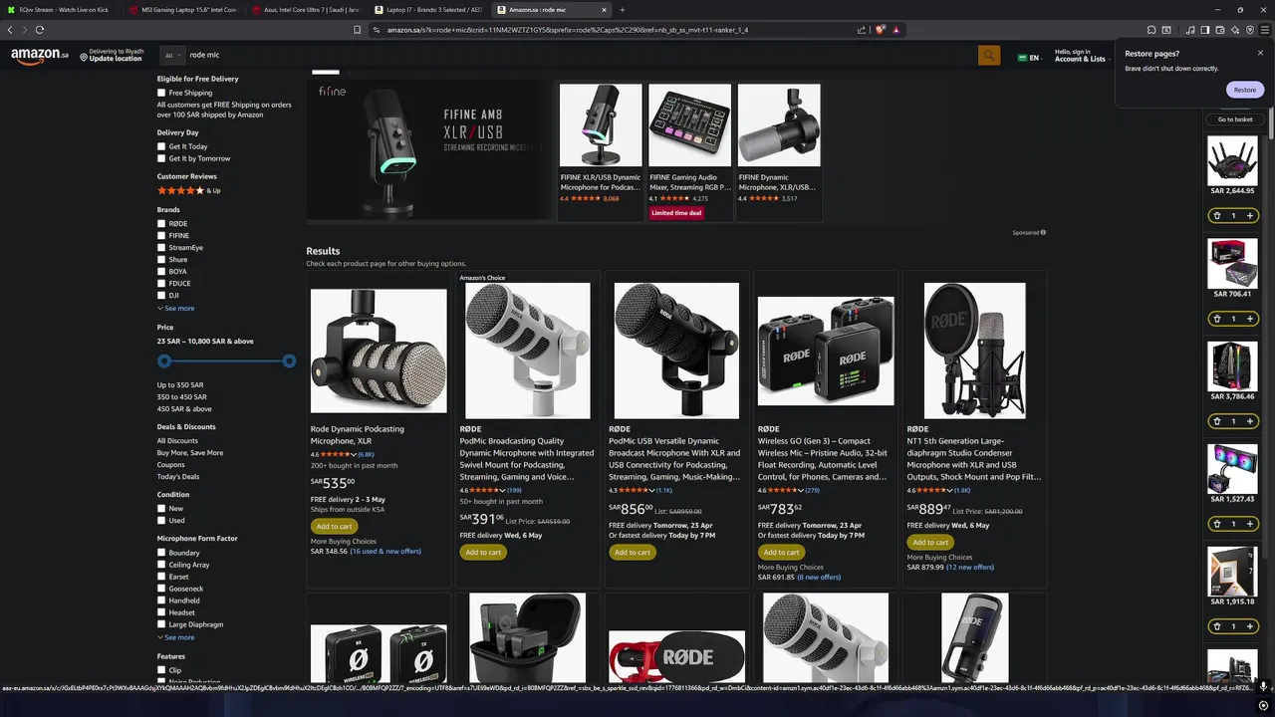
Task: Check Get It by Tomorrow filter
Action: tap(161, 158)
